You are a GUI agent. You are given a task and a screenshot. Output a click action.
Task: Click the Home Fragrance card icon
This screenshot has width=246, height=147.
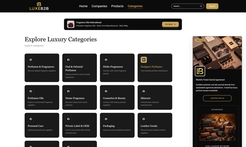click(x=68, y=91)
